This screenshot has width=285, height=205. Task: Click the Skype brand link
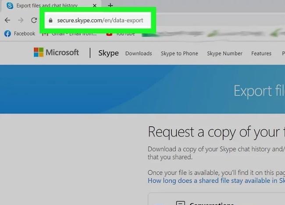pyautogui.click(x=108, y=53)
